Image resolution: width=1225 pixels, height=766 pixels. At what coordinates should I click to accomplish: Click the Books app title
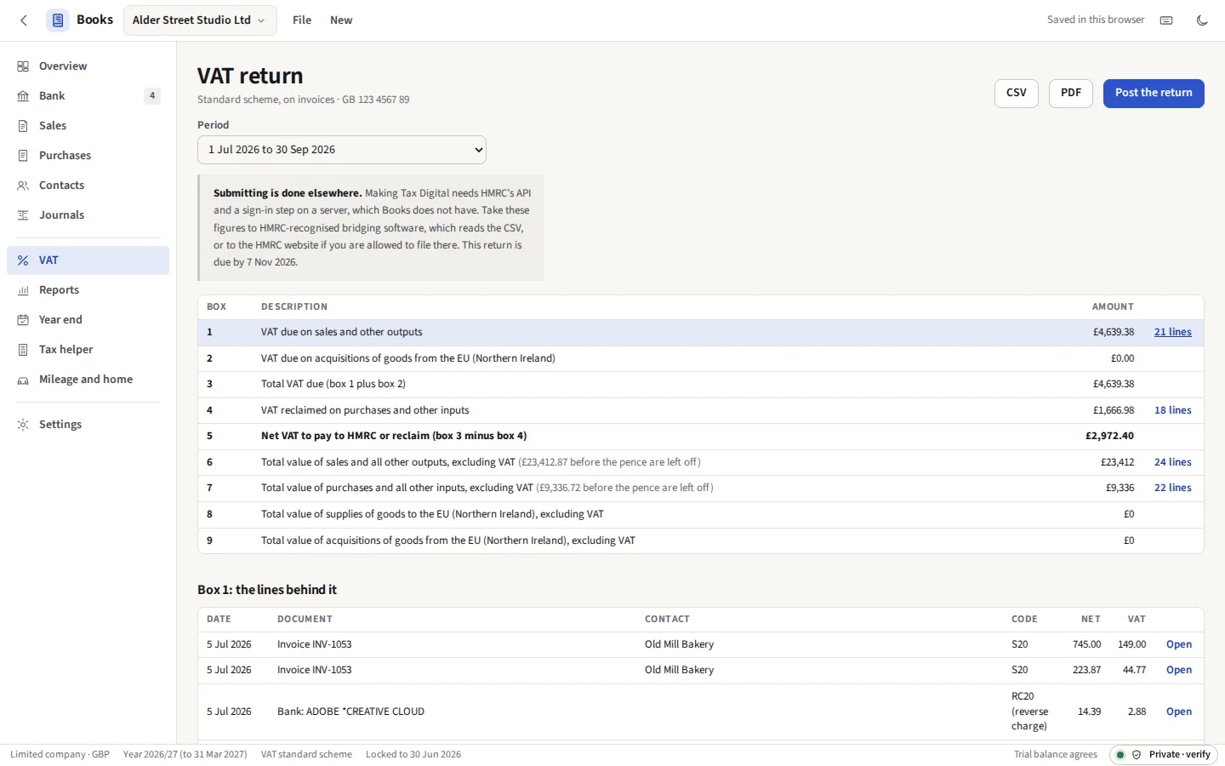coord(94,20)
